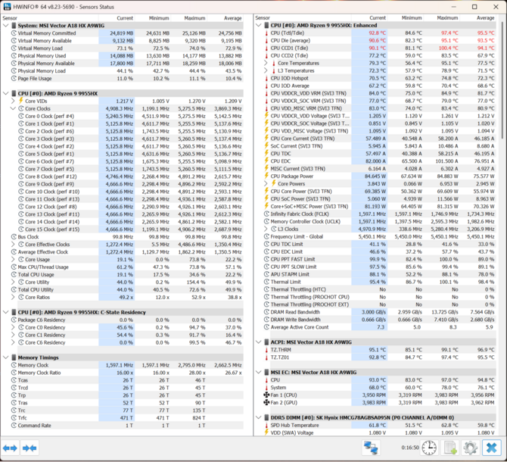Collapse the Core Clocks row
The height and width of the screenshot is (462, 507).
13,108
